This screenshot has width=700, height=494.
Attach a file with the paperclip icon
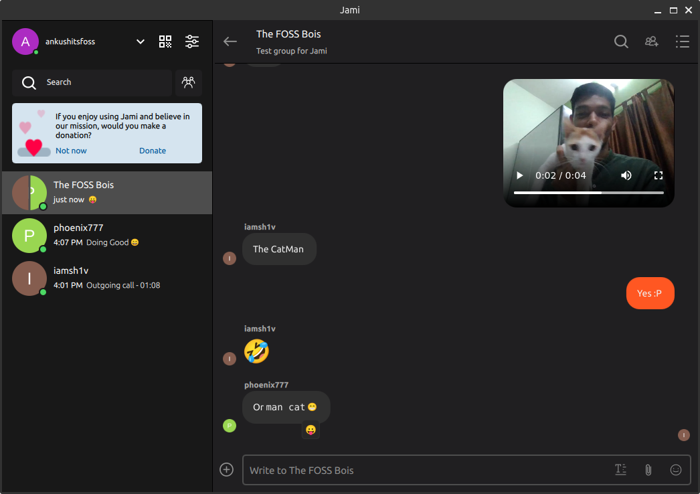tap(648, 470)
